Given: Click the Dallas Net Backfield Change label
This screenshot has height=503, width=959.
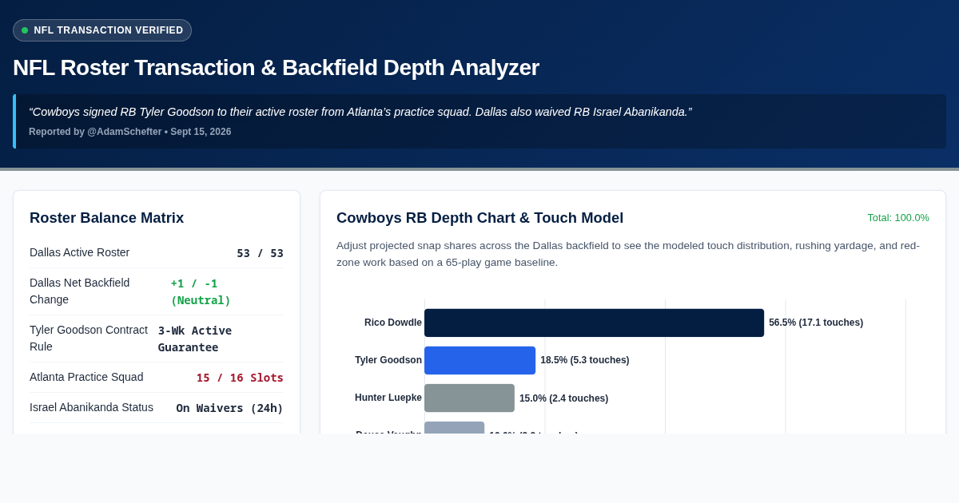Looking at the screenshot, I should click(79, 291).
